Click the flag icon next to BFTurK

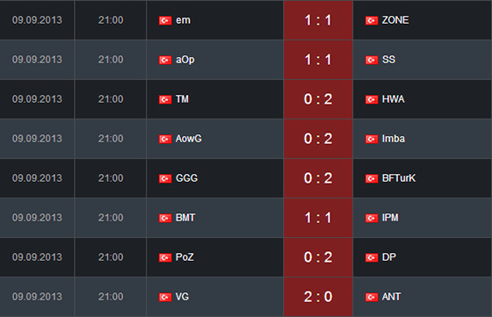[372, 179]
